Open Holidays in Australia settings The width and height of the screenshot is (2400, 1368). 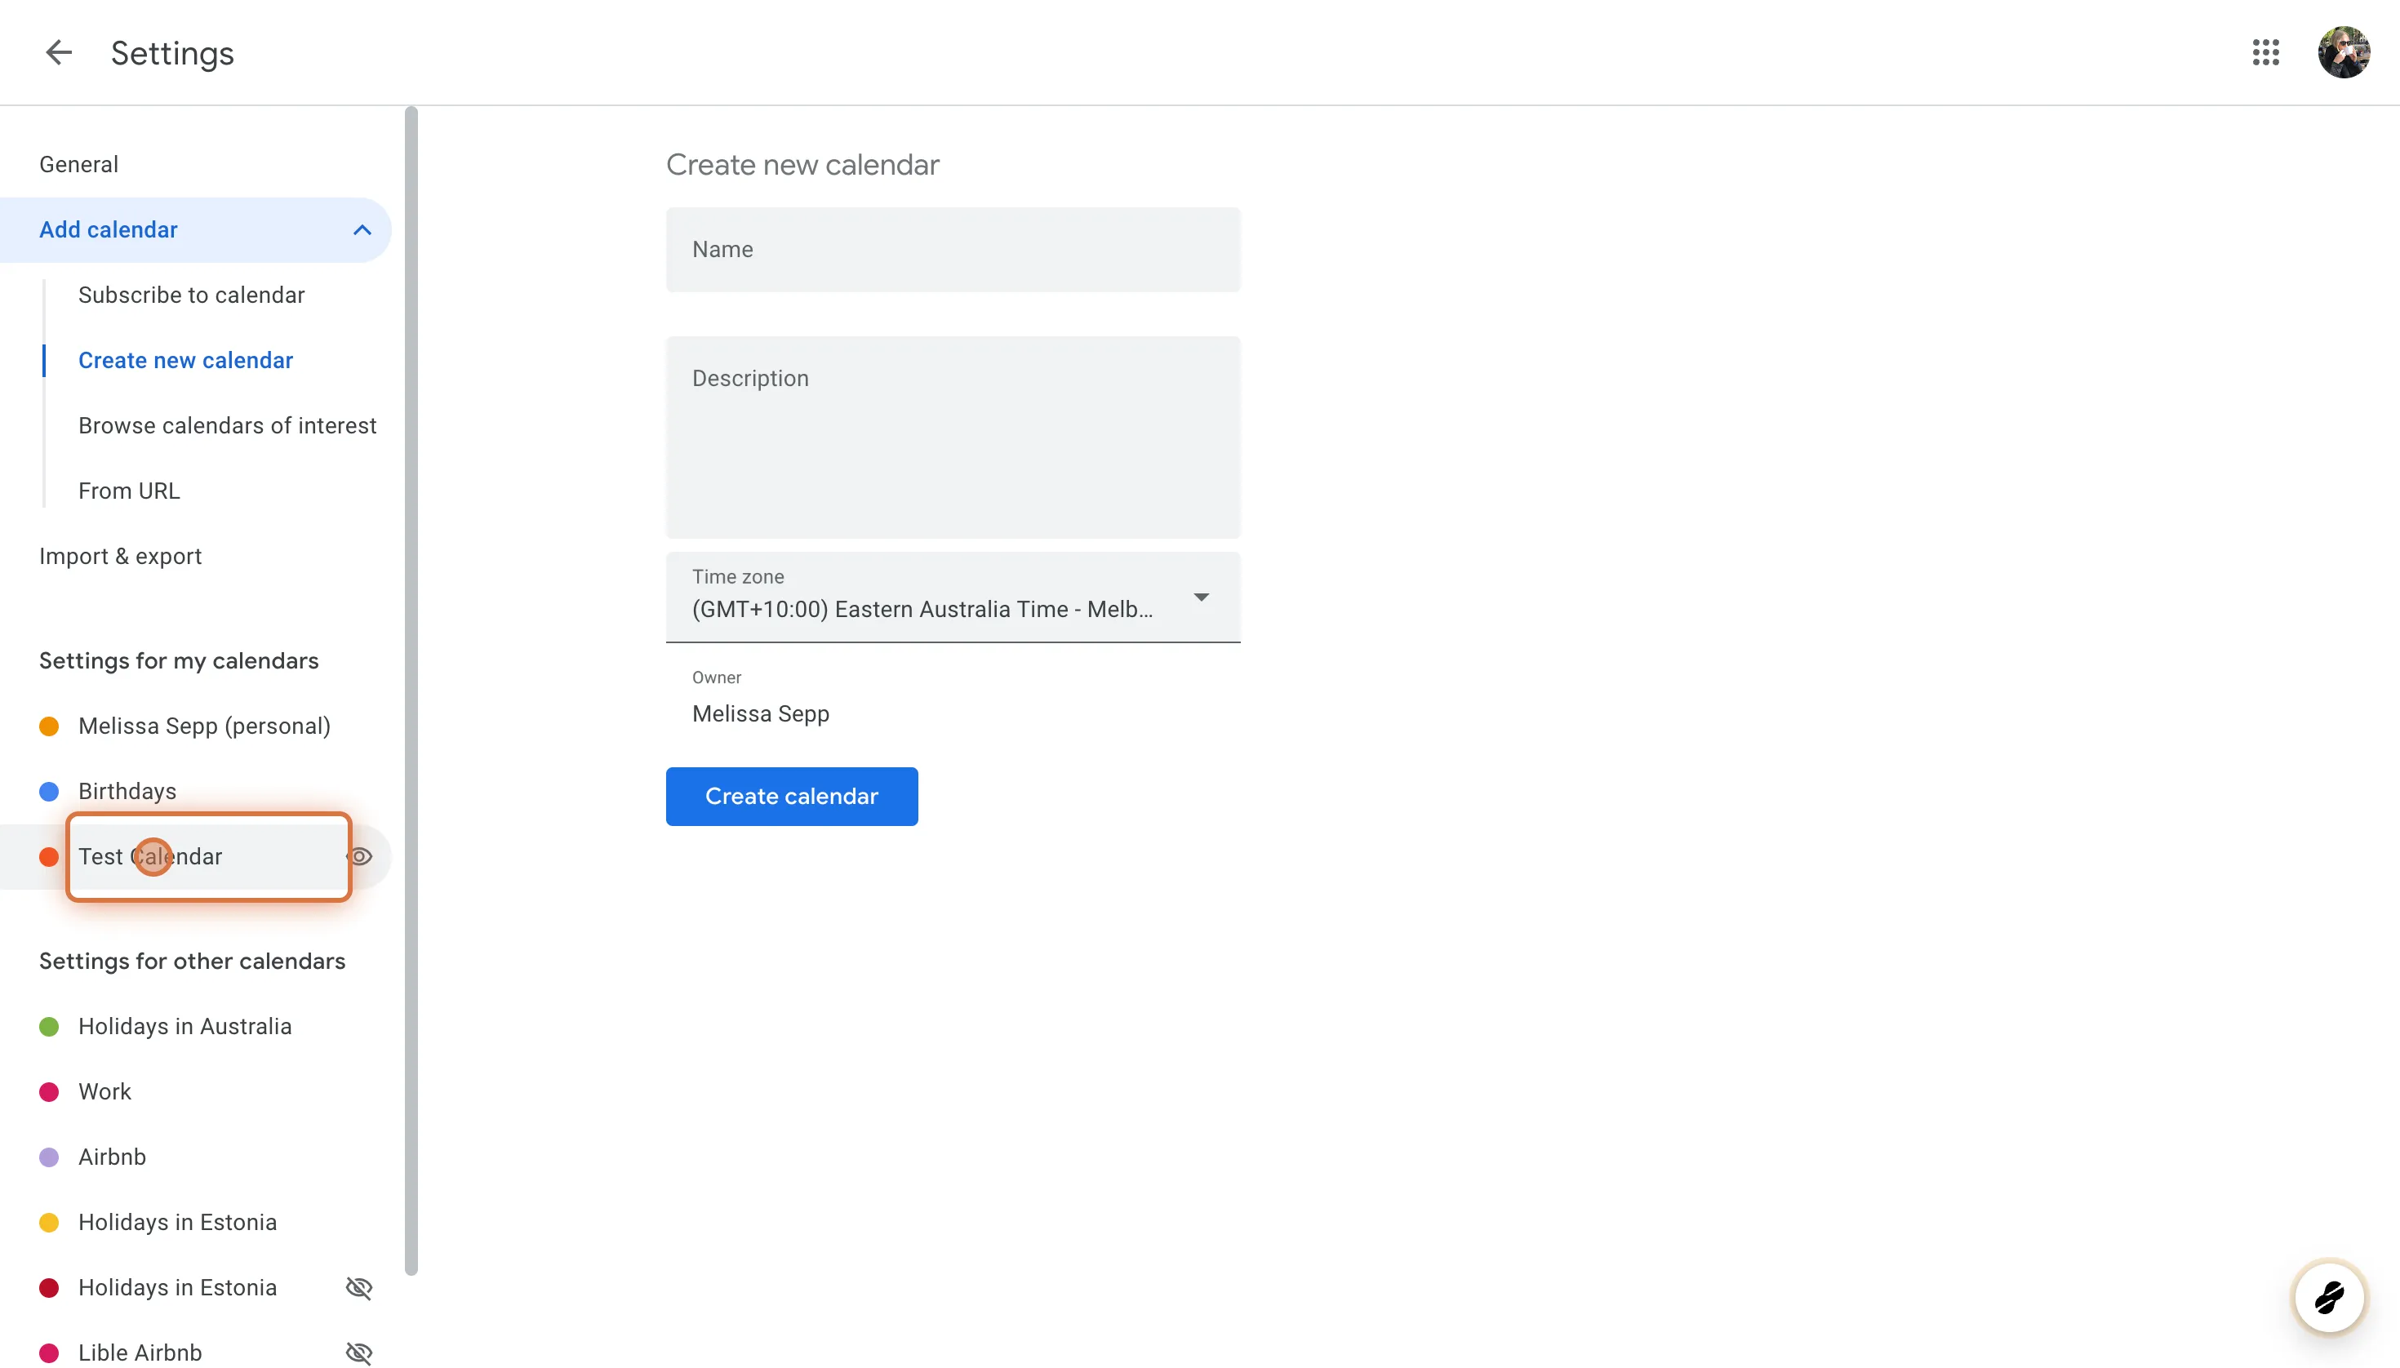(x=185, y=1027)
